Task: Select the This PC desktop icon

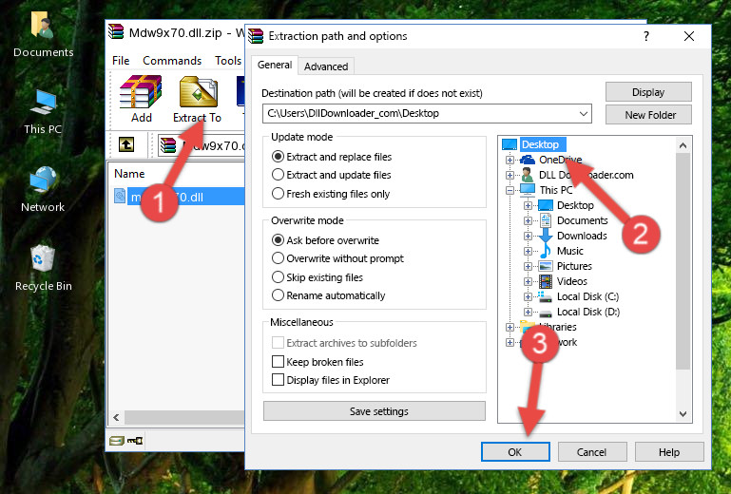Action: tap(43, 103)
